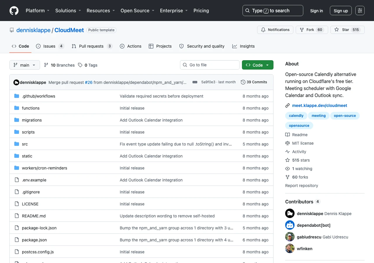
Task: Click the folder icon beside migrations
Action: (17, 120)
